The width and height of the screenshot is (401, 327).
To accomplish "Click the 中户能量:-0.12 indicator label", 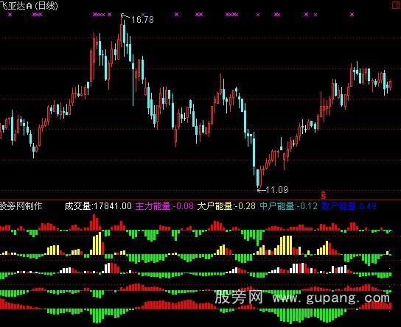I will pyautogui.click(x=289, y=205).
